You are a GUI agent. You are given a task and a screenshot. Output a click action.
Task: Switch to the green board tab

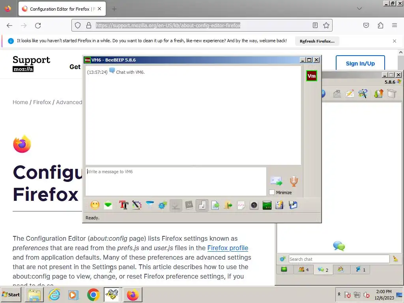click(x=284, y=269)
